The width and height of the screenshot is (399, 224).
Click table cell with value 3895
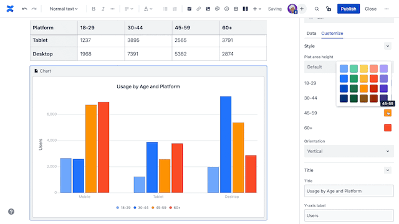[148, 40]
